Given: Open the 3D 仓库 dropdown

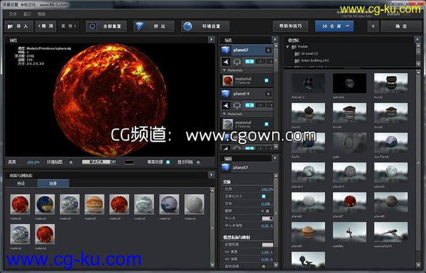Looking at the screenshot, I should click(334, 26).
